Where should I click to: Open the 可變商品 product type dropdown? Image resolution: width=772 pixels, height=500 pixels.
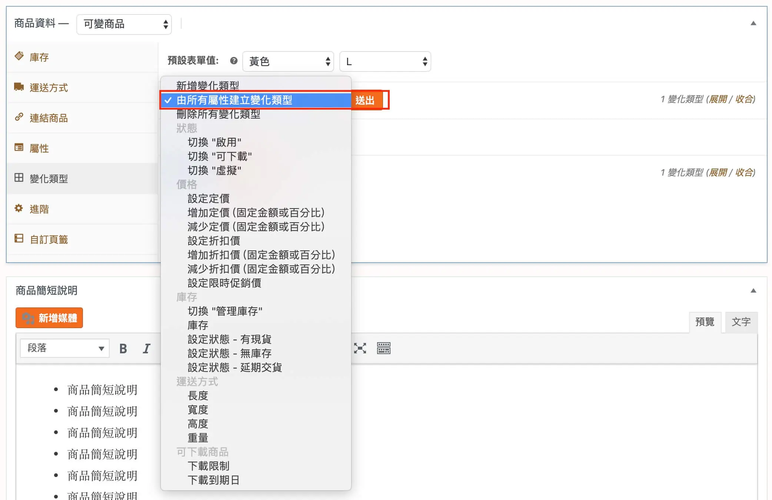click(124, 24)
